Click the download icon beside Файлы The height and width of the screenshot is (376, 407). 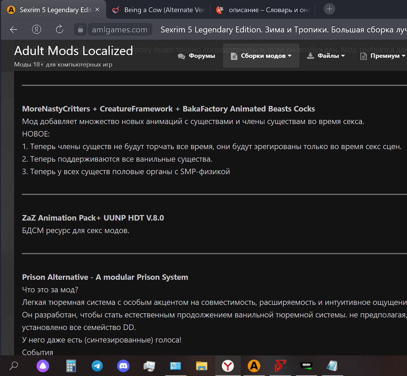point(310,56)
